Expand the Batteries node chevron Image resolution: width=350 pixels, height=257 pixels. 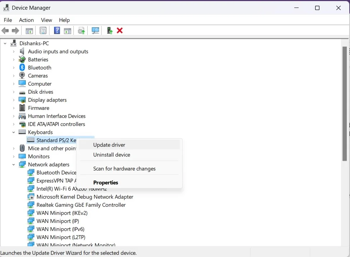(x=14, y=60)
